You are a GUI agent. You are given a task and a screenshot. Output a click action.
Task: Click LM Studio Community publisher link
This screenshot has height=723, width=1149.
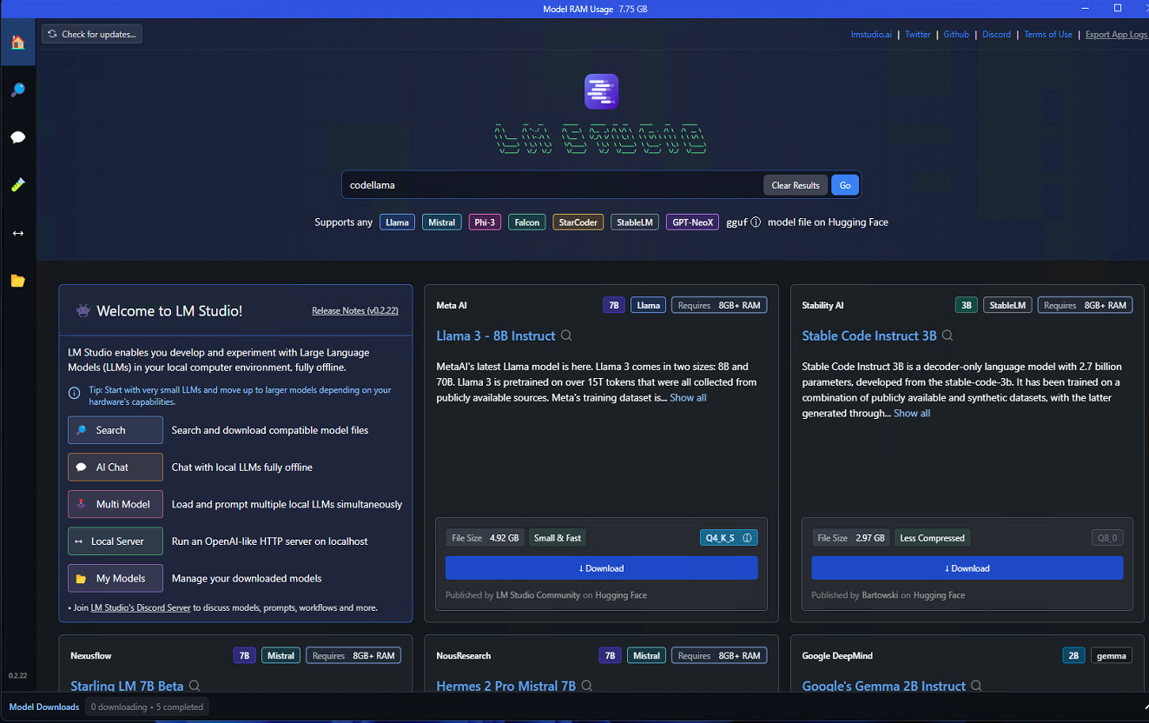[x=538, y=595]
